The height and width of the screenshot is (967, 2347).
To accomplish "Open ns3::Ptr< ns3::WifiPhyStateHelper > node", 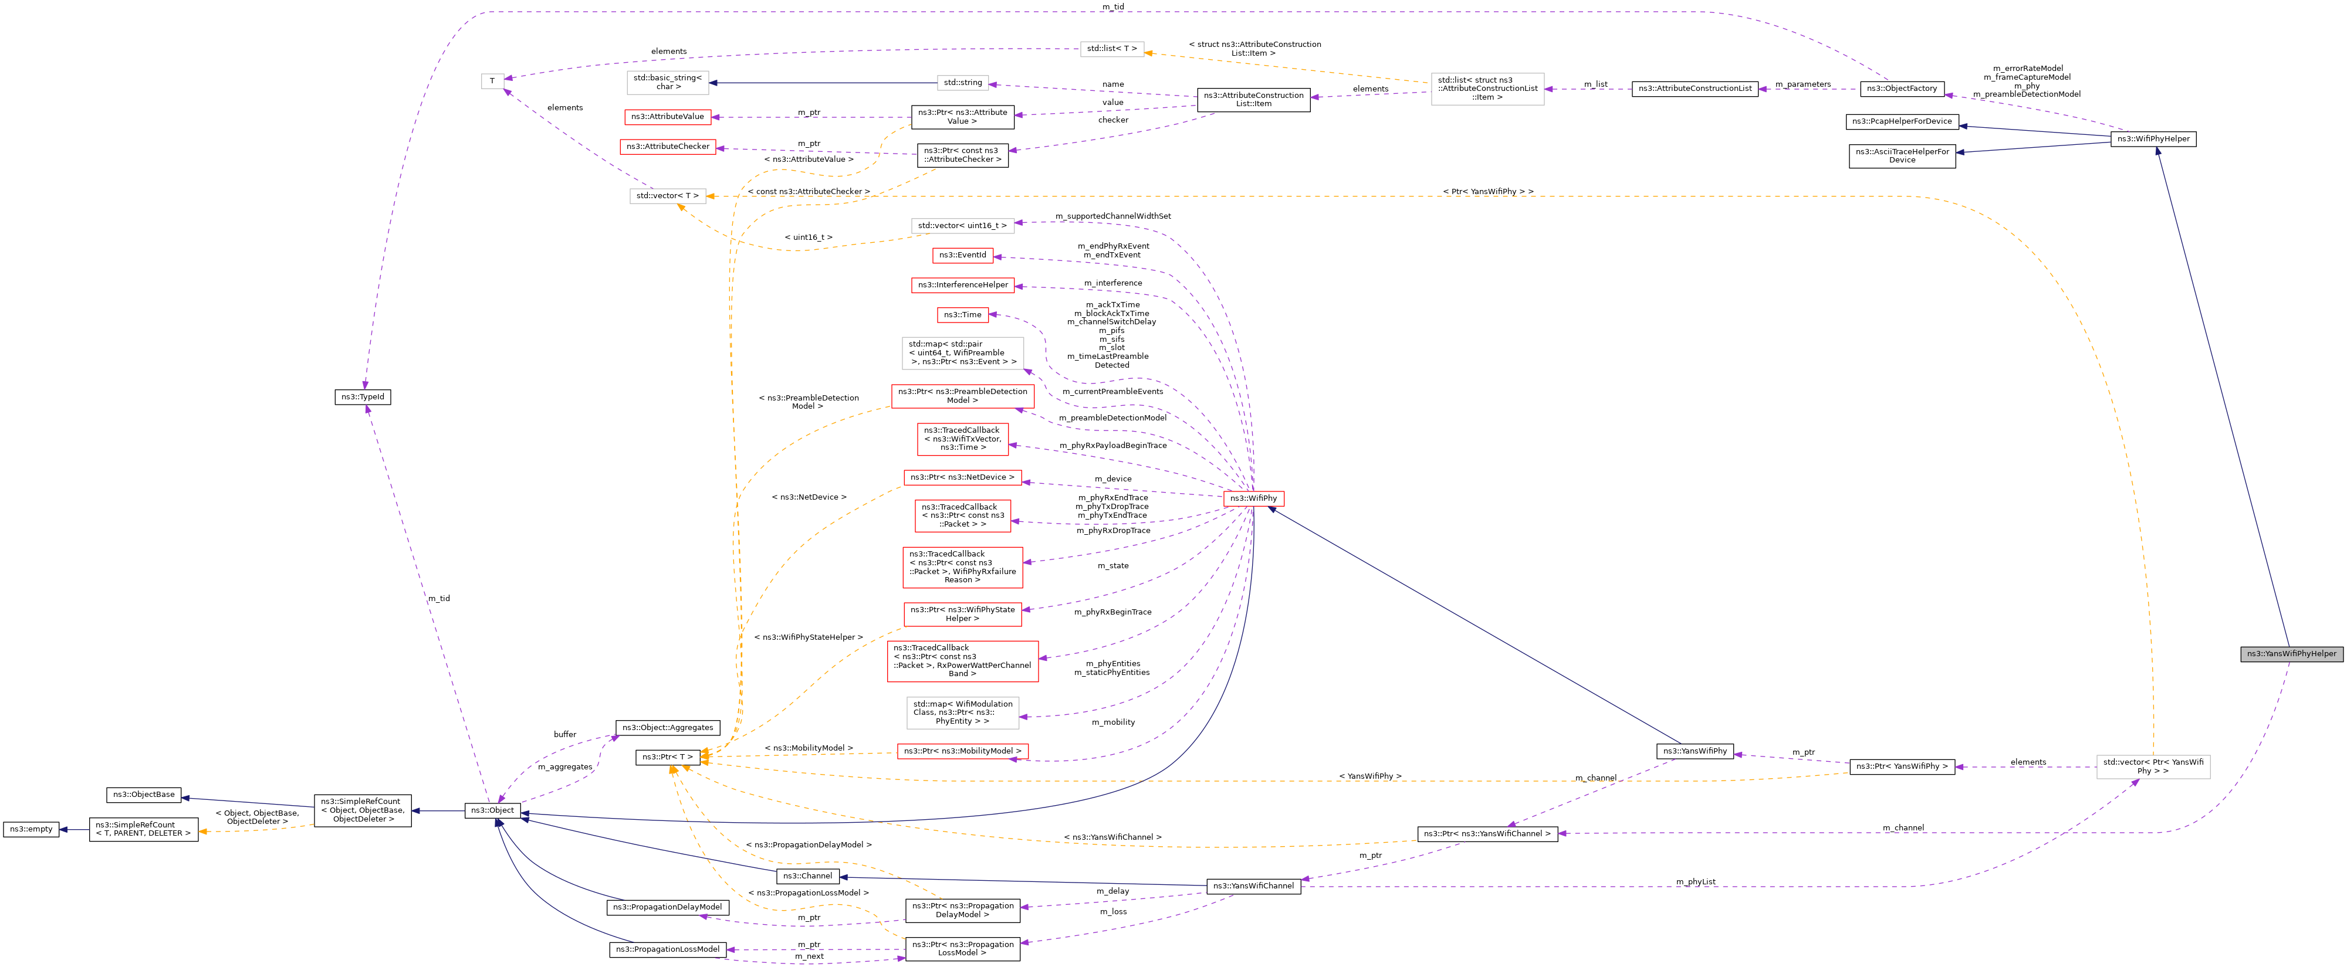I will 962,614.
